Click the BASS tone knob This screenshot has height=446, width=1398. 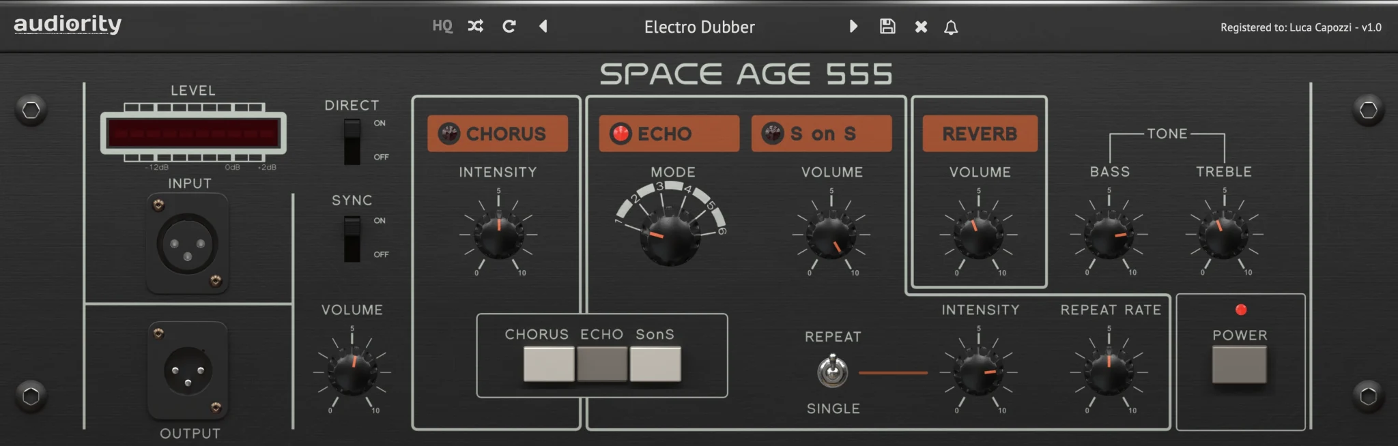point(1109,235)
